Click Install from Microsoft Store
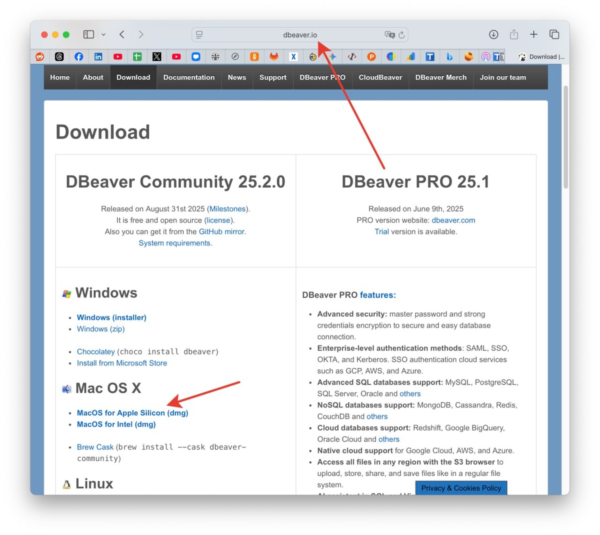 tap(122, 363)
